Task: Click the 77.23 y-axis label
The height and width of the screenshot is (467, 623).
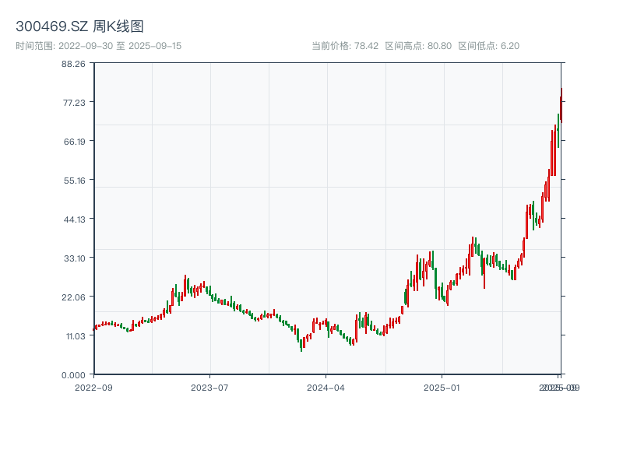Action: 72,103
